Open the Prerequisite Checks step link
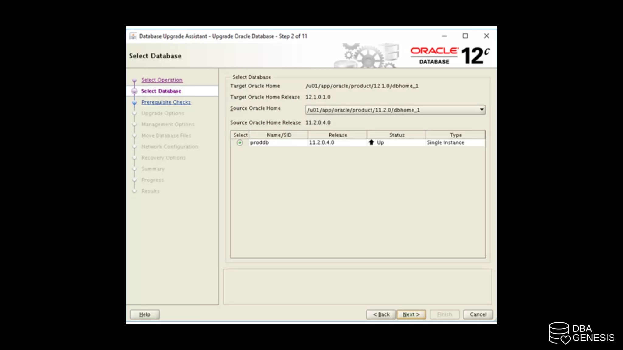Image resolution: width=623 pixels, height=350 pixels. tap(166, 102)
